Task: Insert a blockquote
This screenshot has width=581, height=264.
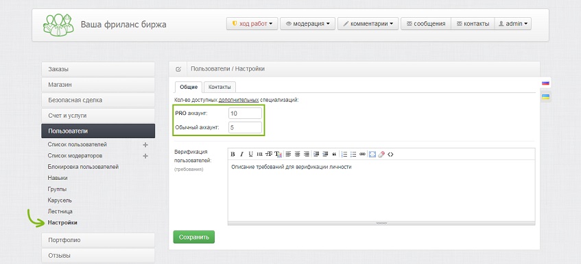Action: [x=334, y=154]
